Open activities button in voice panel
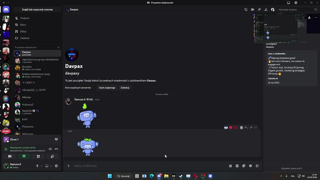The image size is (320, 180). [x=38, y=156]
